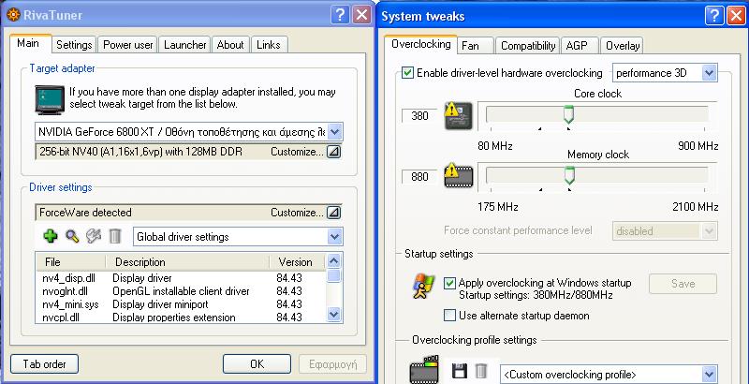Click the green plus add profile icon

(51, 236)
